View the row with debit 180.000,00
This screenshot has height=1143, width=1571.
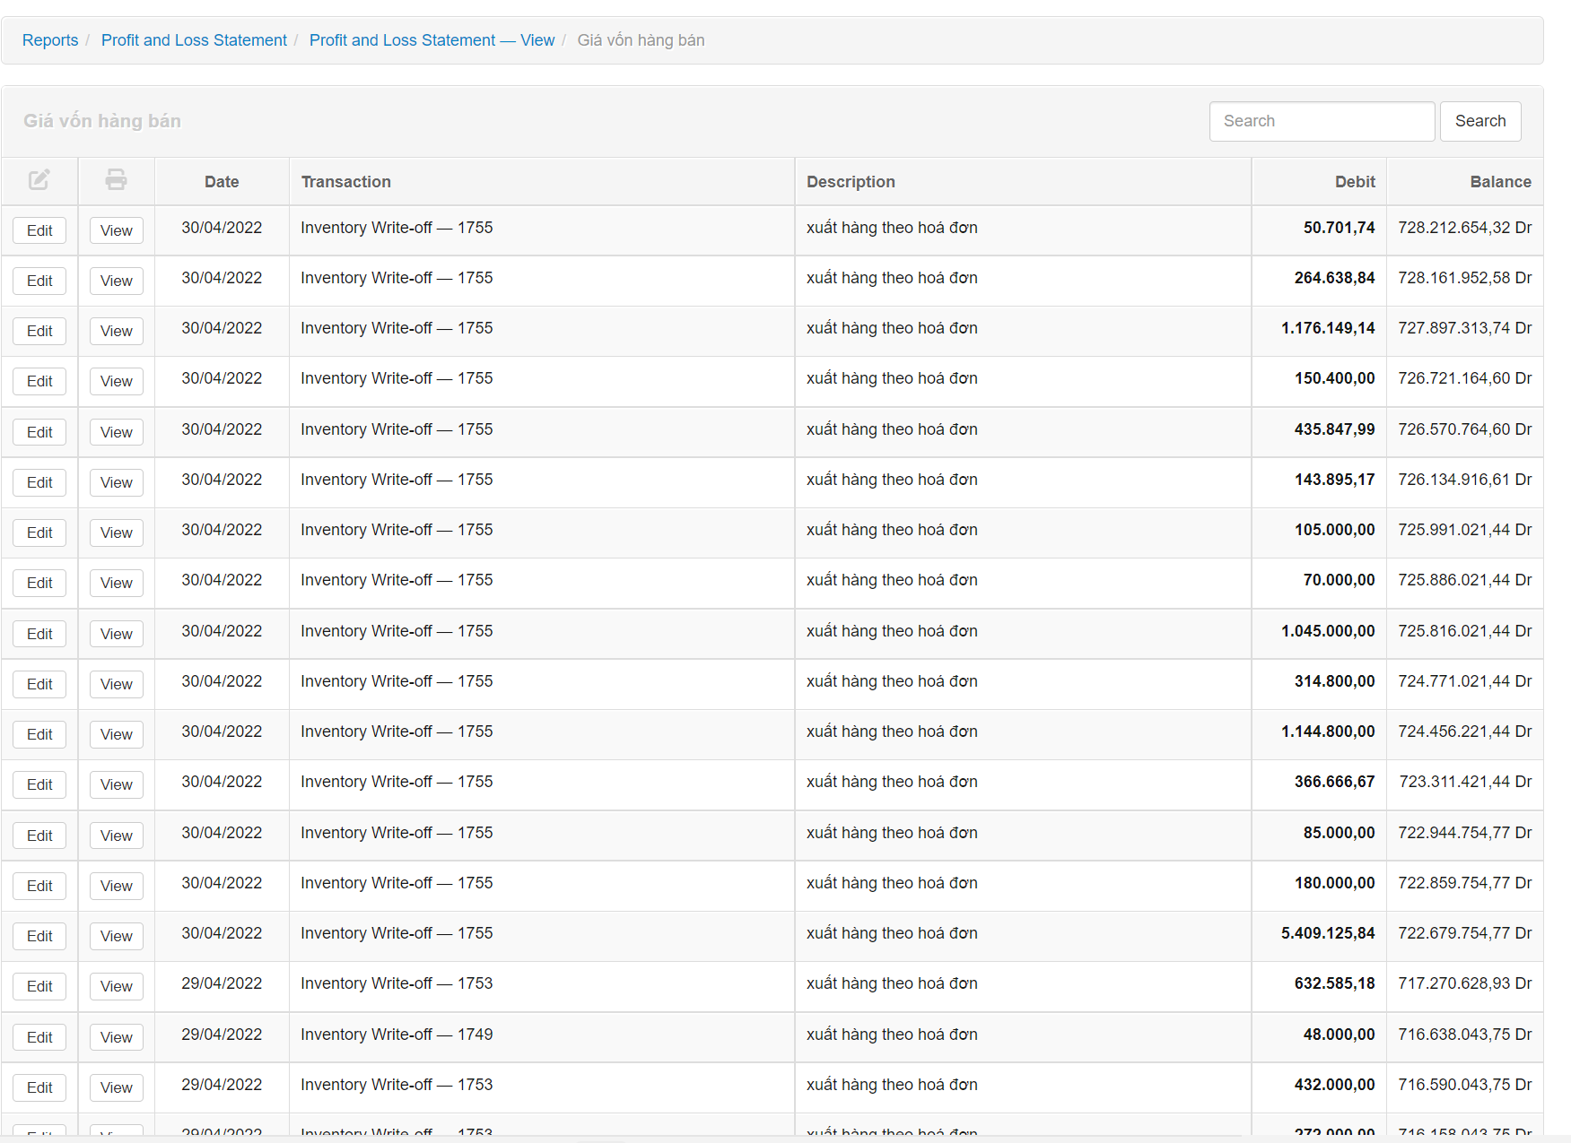tap(117, 886)
